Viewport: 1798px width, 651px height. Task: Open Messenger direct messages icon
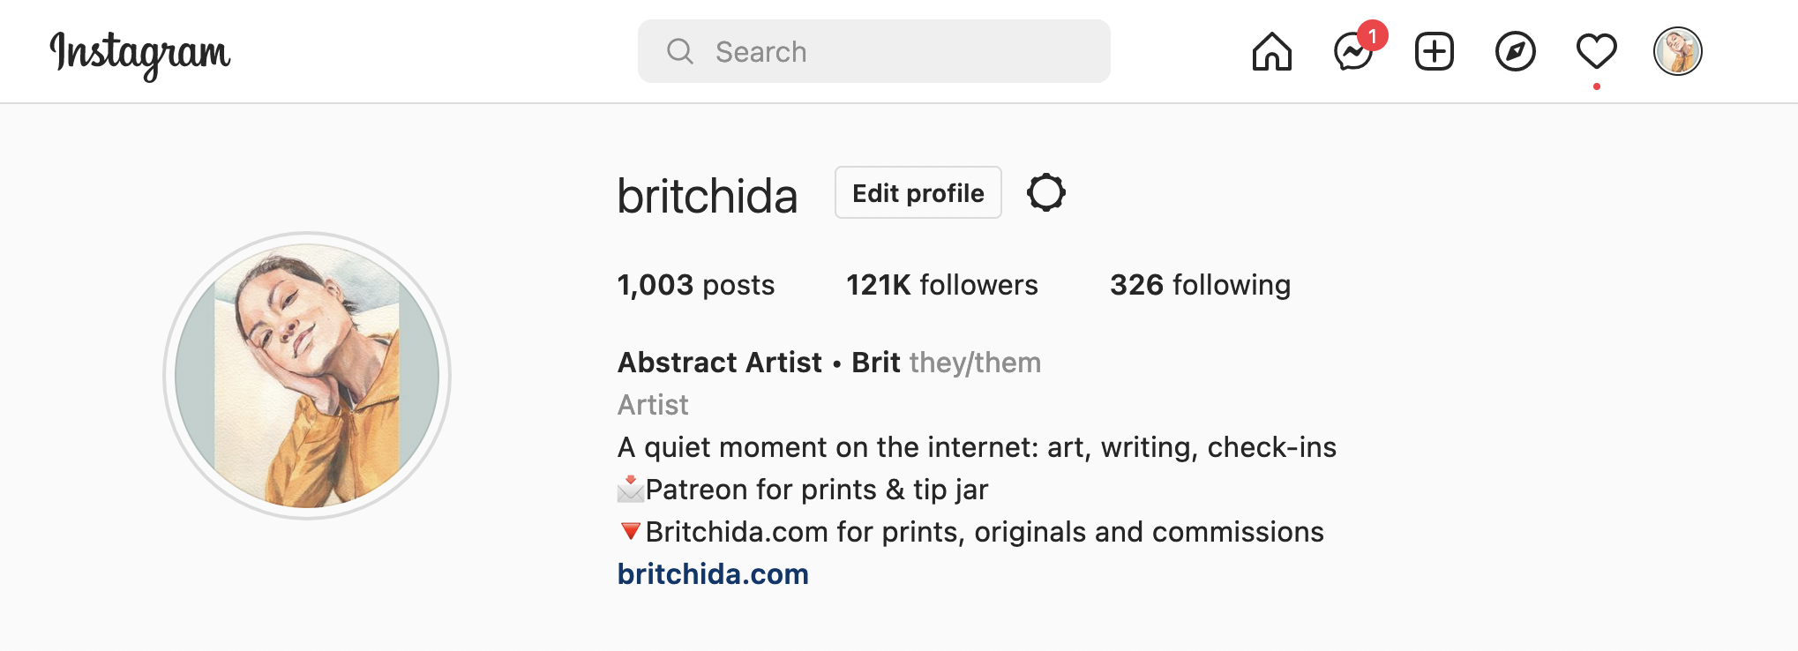(x=1352, y=54)
